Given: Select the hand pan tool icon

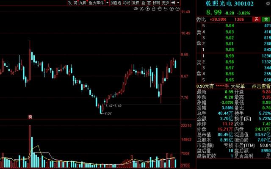Looking at the screenshot, I should [160, 8].
